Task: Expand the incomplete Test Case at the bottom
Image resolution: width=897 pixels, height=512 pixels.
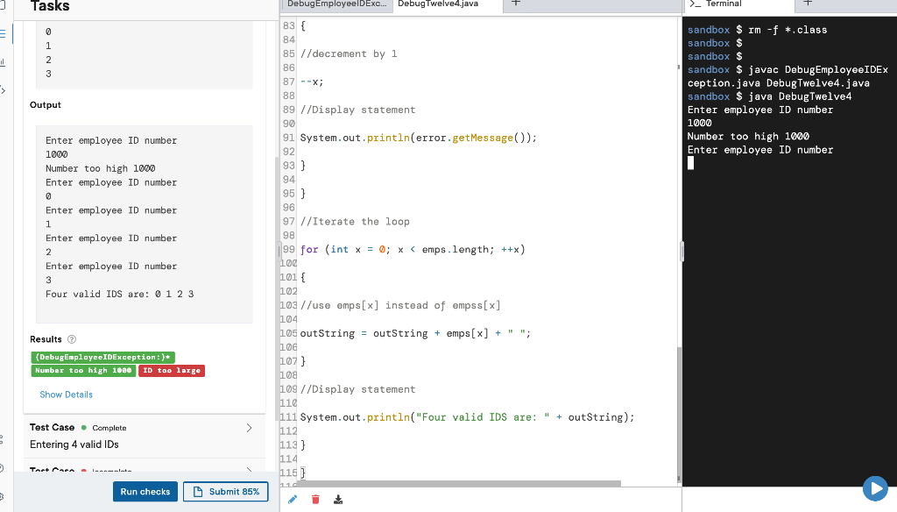Action: pos(248,470)
